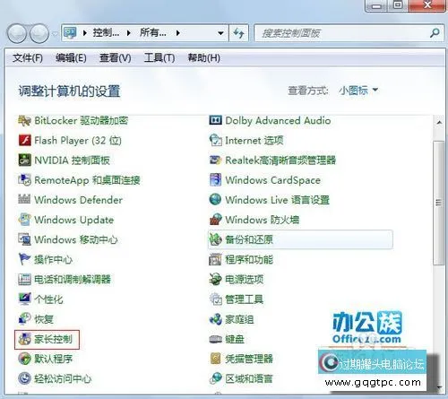Open 轻松访问中心 icon
Screen dimensions: 448x399
pos(24,378)
